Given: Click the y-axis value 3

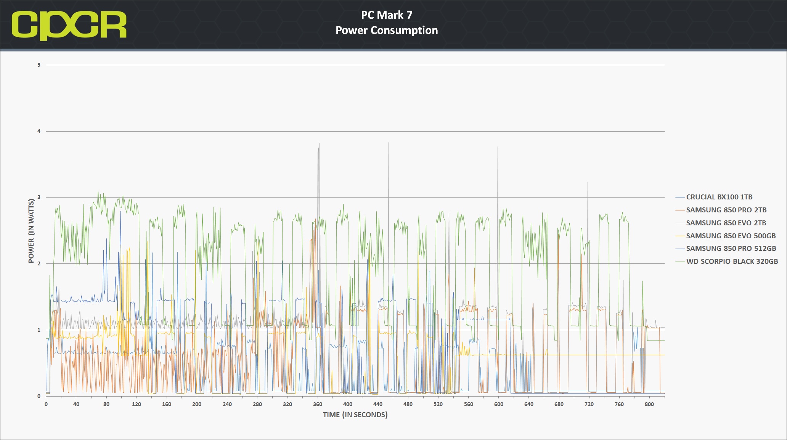Looking at the screenshot, I should (x=39, y=198).
